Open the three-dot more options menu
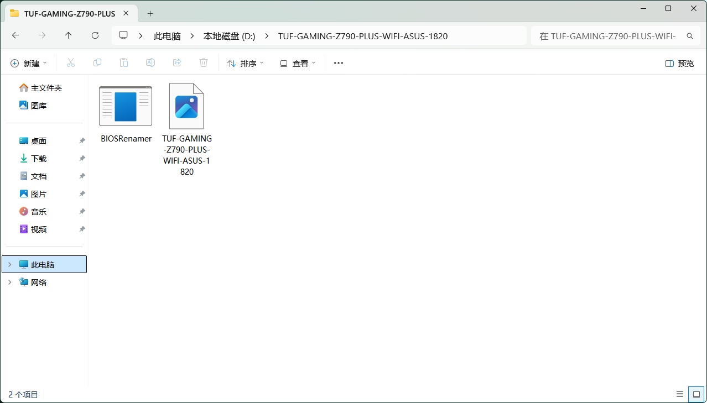The height and width of the screenshot is (403, 707). 339,63
